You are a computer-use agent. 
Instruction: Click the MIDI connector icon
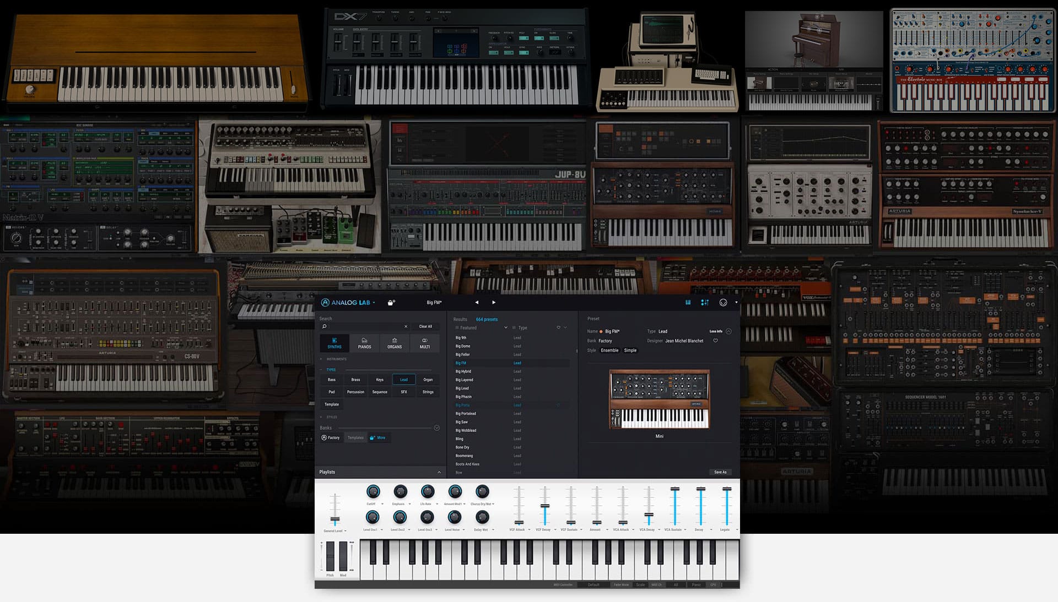point(723,303)
